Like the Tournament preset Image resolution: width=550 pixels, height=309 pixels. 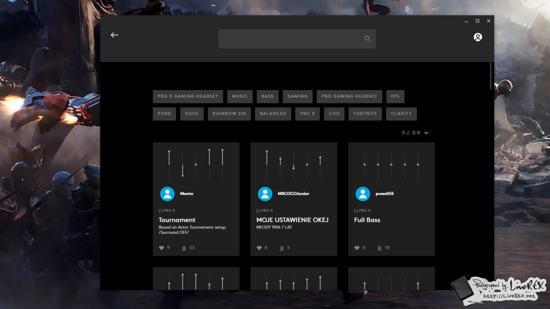click(x=161, y=248)
